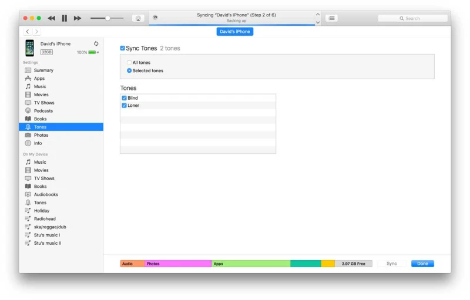The width and height of the screenshot is (470, 300).
Task: Click the volume slider knob
Action: [x=108, y=18]
